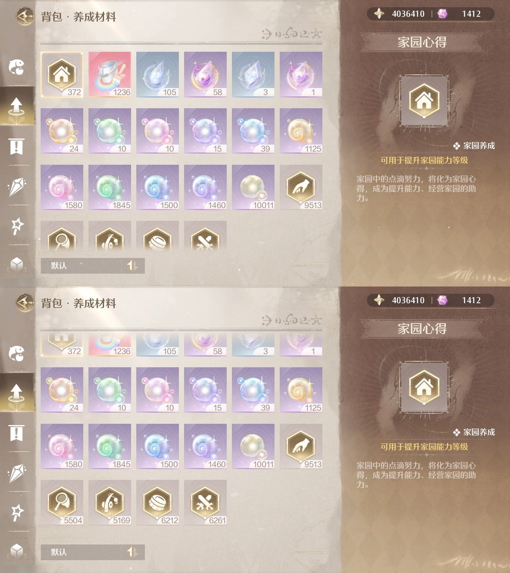Image resolution: width=510 pixels, height=573 pixels.
Task: Select pink snail shell 1580 in upper screenshot
Action: pos(62,187)
